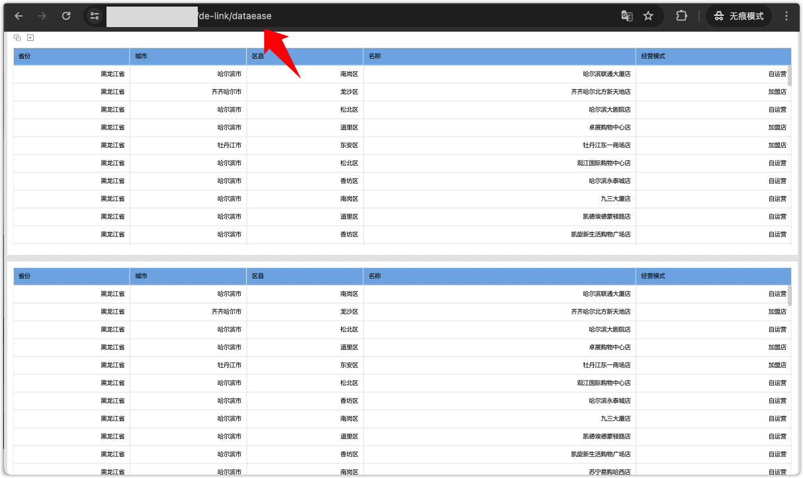Click the export-to-new-window icon near top left
This screenshot has height=478, width=803.
click(x=30, y=38)
